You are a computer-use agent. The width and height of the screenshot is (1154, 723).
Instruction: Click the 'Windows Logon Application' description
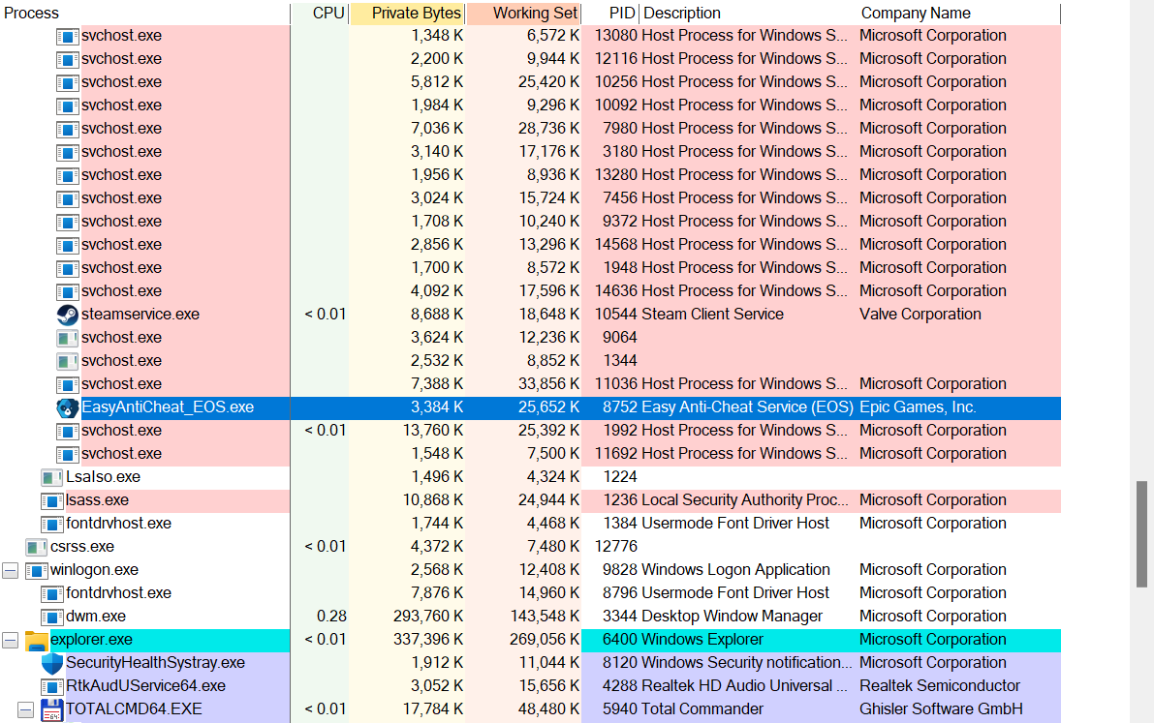pyautogui.click(x=735, y=570)
